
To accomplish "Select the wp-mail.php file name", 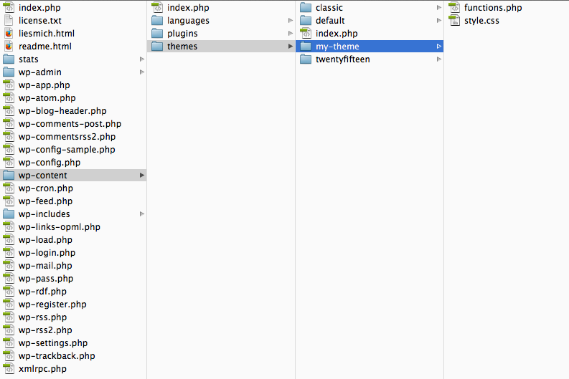I will [x=45, y=266].
